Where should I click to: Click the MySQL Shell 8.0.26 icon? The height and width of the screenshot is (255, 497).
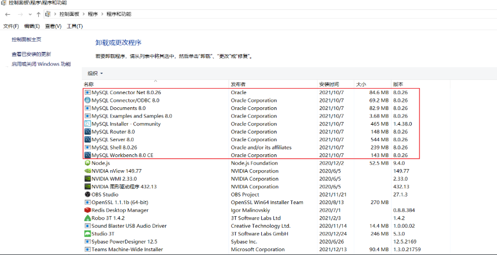pos(88,148)
